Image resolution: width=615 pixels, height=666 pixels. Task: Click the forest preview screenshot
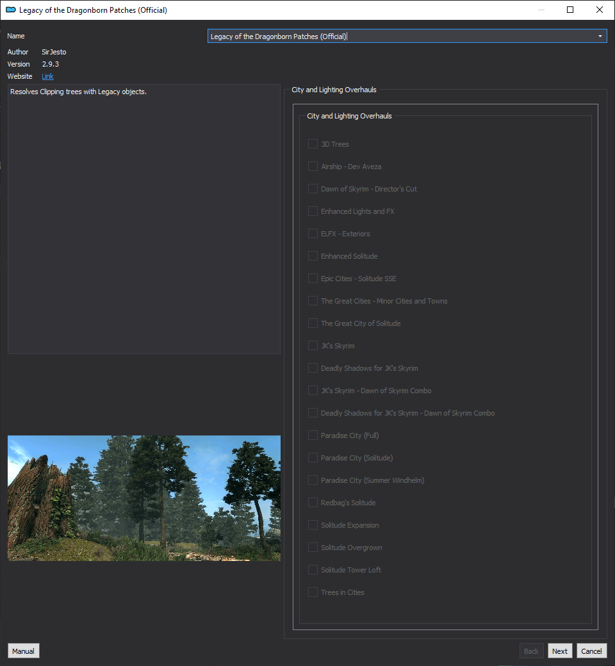[x=144, y=498]
